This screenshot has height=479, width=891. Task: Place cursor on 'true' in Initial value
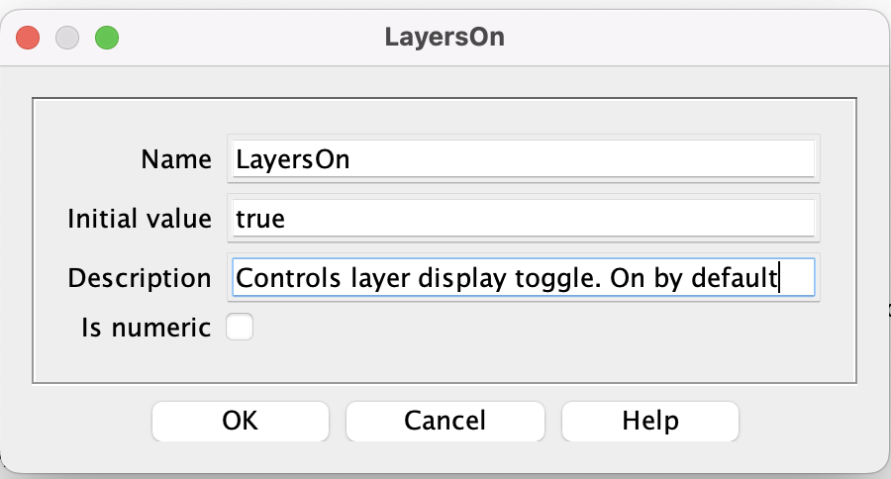point(260,219)
